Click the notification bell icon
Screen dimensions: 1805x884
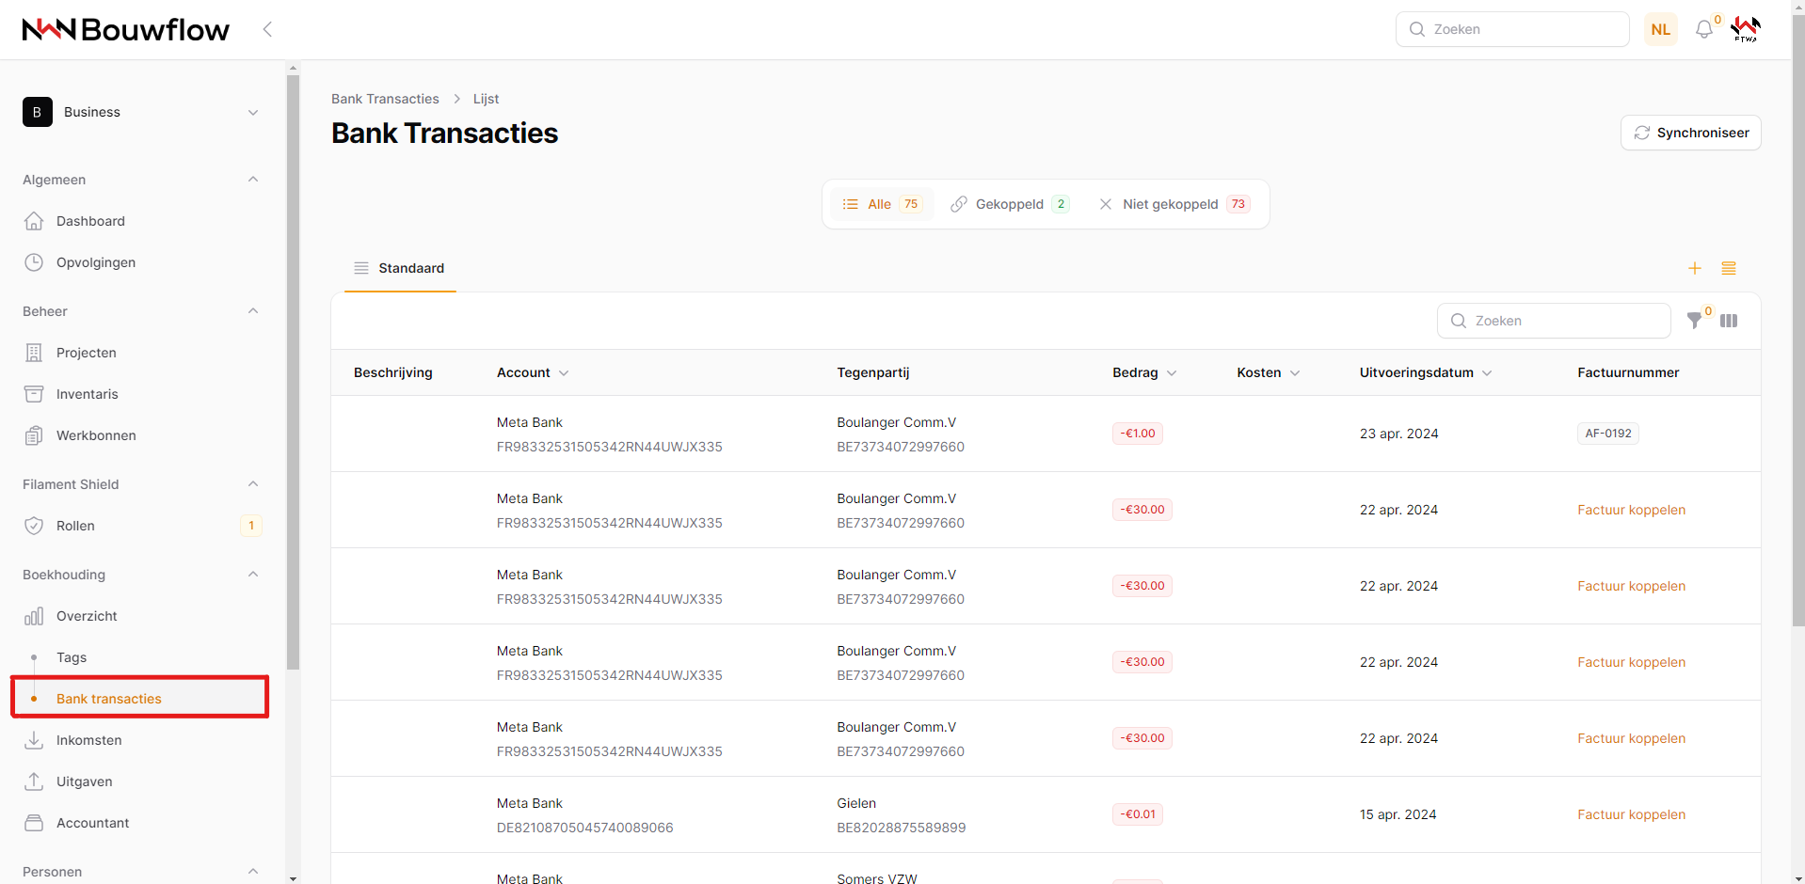1703,30
